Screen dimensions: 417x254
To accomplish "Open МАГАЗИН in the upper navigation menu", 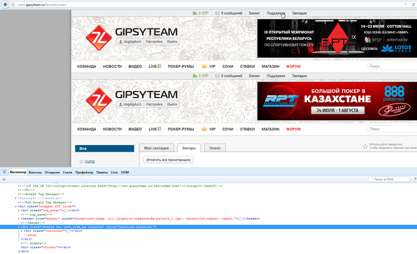I will [270, 67].
